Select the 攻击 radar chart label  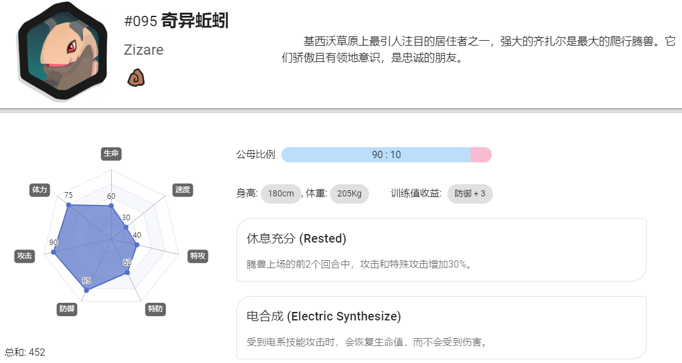click(24, 256)
